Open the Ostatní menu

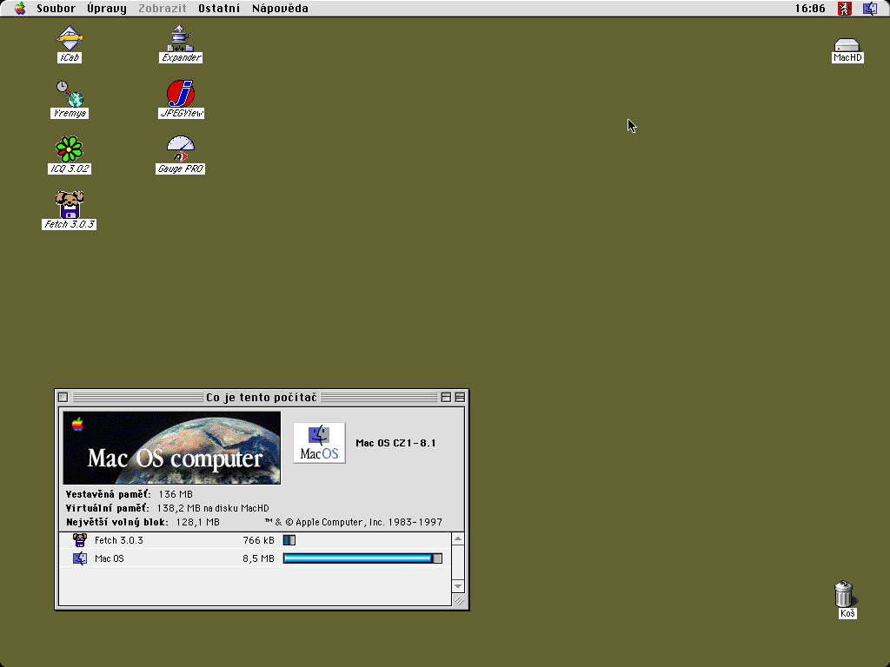219,9
